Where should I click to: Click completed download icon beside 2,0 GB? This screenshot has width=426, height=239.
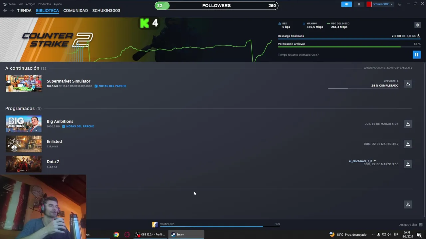pyautogui.click(x=419, y=36)
